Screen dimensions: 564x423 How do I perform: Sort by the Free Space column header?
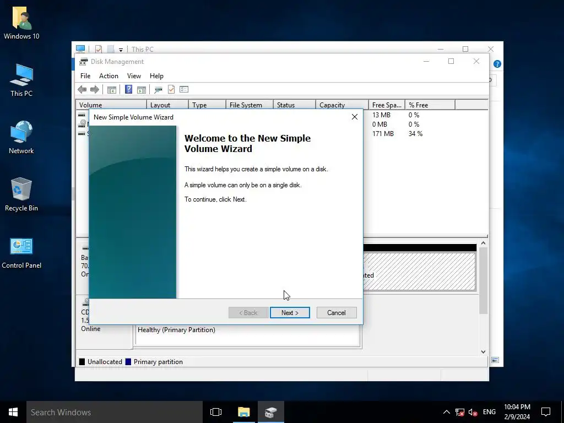click(387, 105)
